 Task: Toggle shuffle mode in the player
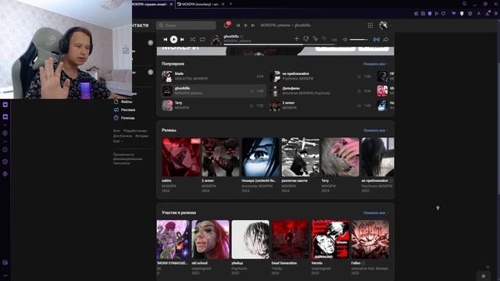192,40
